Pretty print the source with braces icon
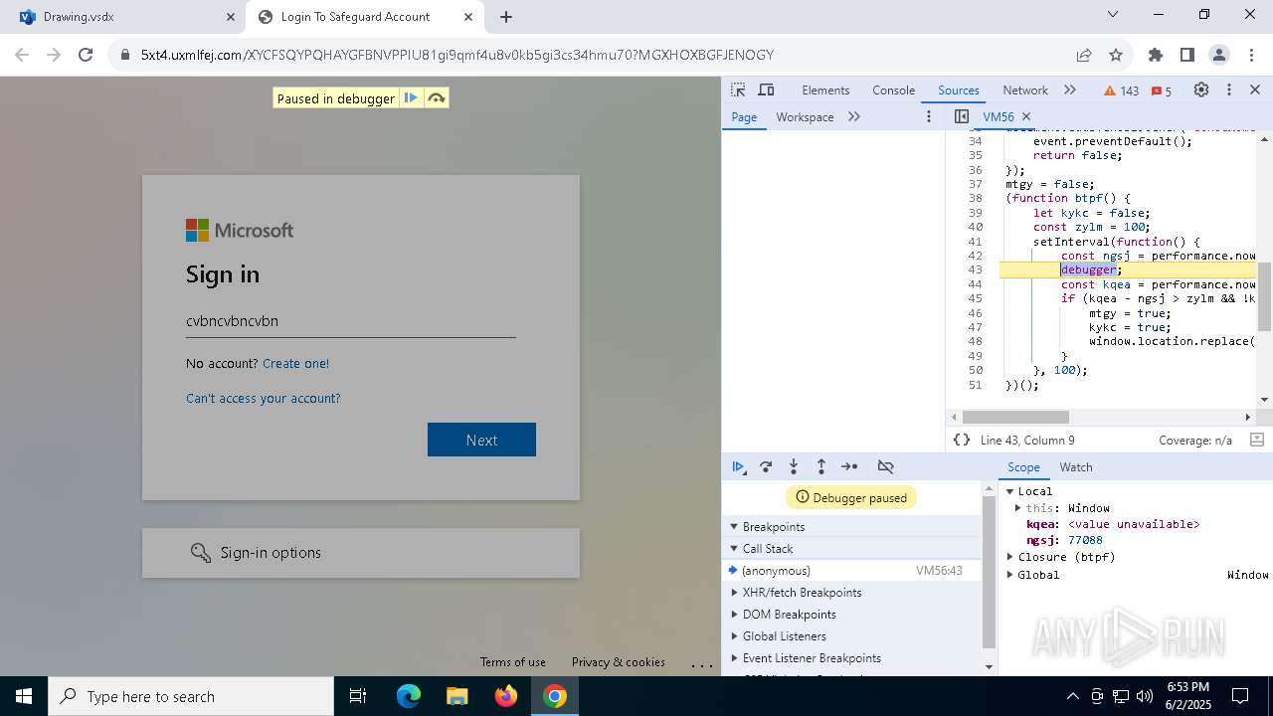 [961, 440]
